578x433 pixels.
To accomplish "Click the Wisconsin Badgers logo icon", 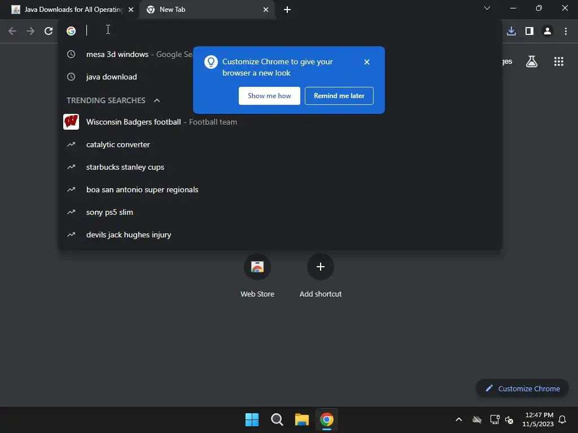I will pos(71,122).
